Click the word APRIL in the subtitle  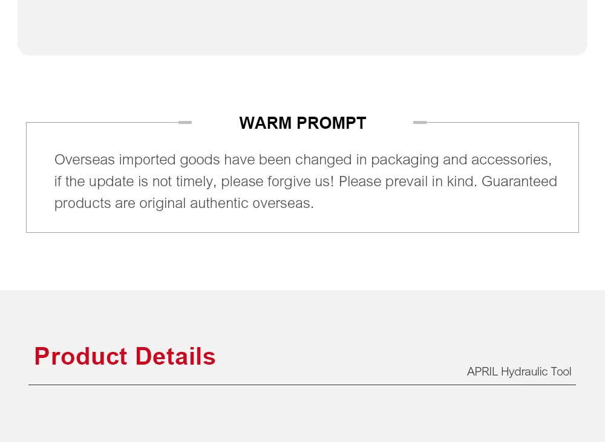click(x=482, y=372)
